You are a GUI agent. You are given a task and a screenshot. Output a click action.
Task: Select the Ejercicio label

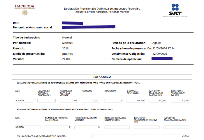pyautogui.click(x=19, y=49)
